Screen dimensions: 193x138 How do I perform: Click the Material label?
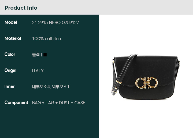tap(13, 39)
